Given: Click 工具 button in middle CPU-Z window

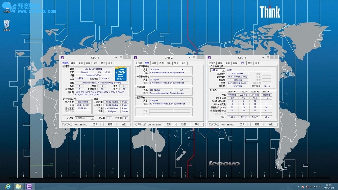Looking at the screenshot, I should coord(169,124).
